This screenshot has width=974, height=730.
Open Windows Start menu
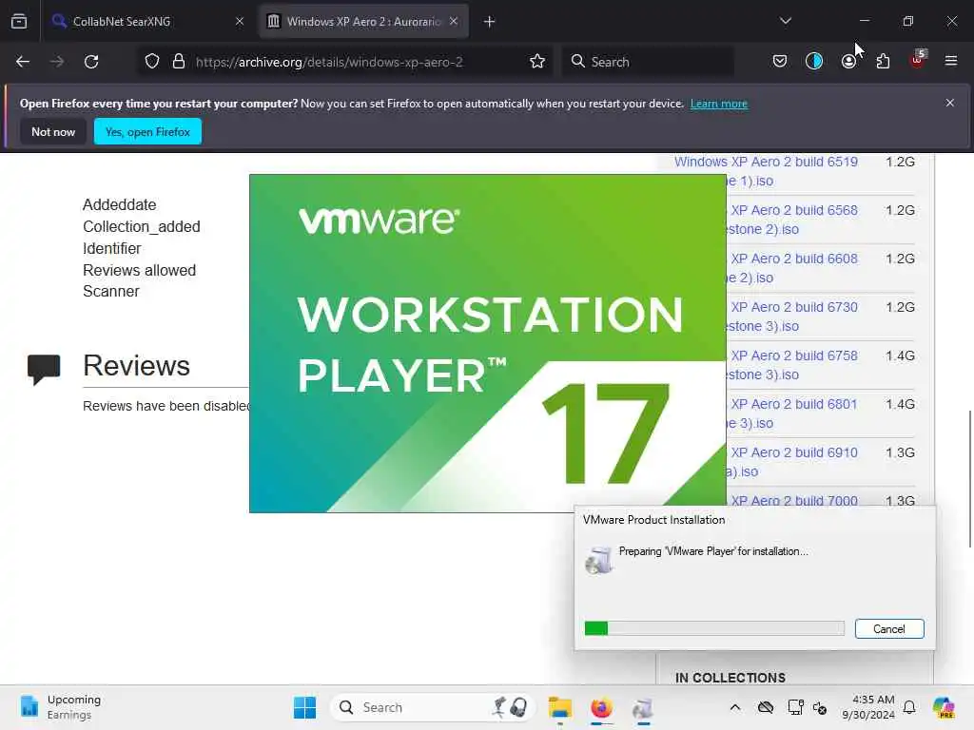point(304,707)
